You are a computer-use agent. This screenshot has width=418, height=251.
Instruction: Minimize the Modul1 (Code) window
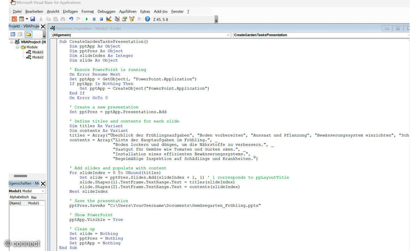(x=386, y=28)
